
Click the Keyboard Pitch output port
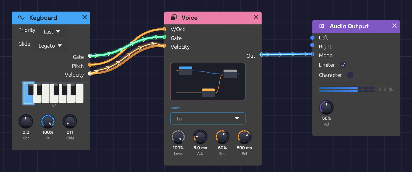click(90, 65)
